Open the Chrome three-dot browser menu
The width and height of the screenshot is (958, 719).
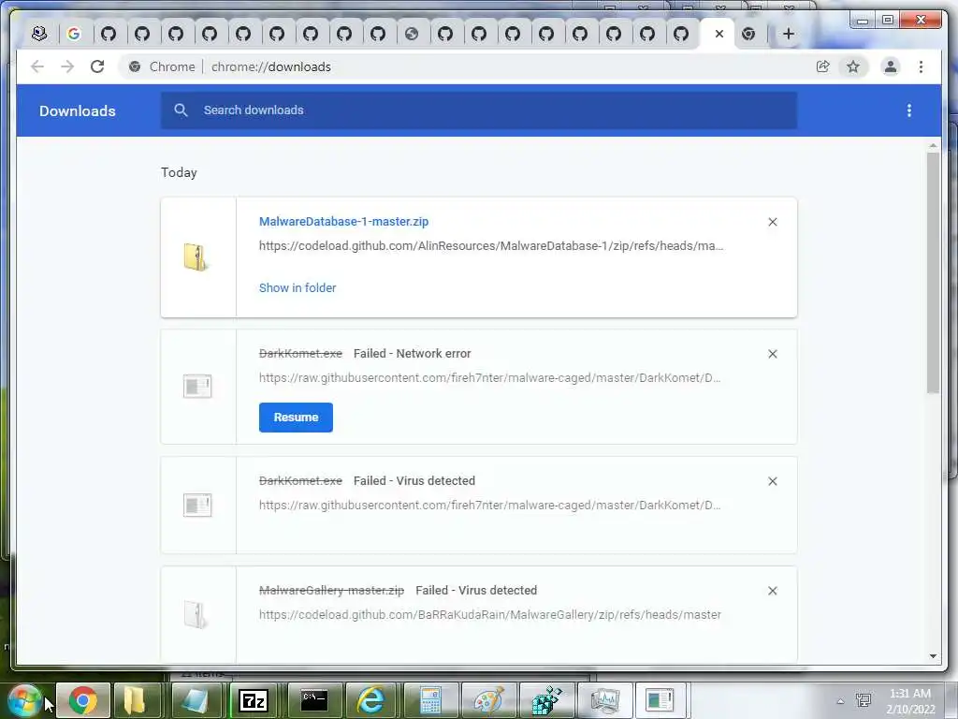click(x=921, y=66)
